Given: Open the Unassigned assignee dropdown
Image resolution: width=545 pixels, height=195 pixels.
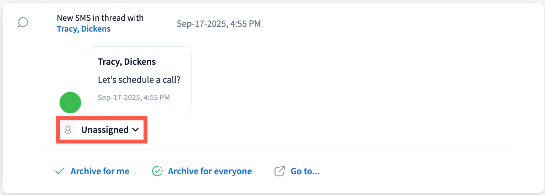Looking at the screenshot, I should pyautogui.click(x=105, y=130).
